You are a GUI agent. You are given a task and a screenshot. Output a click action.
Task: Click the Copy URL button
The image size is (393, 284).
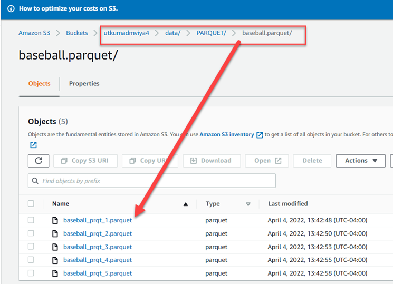tap(150, 161)
